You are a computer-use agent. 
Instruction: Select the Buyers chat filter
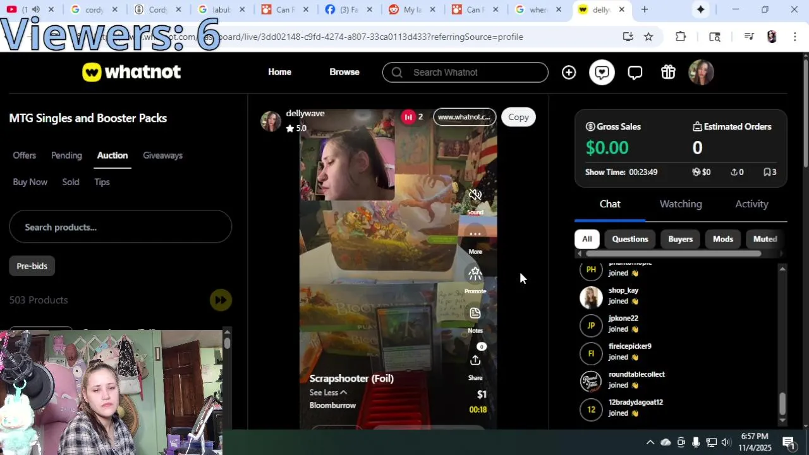[681, 239]
